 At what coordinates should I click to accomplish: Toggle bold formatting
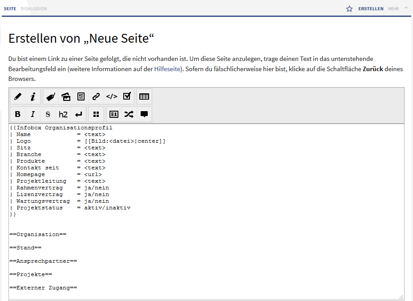click(x=18, y=114)
